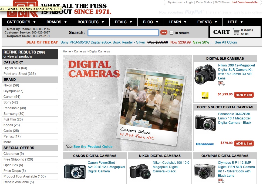Click the GO search button

click(x=164, y=32)
